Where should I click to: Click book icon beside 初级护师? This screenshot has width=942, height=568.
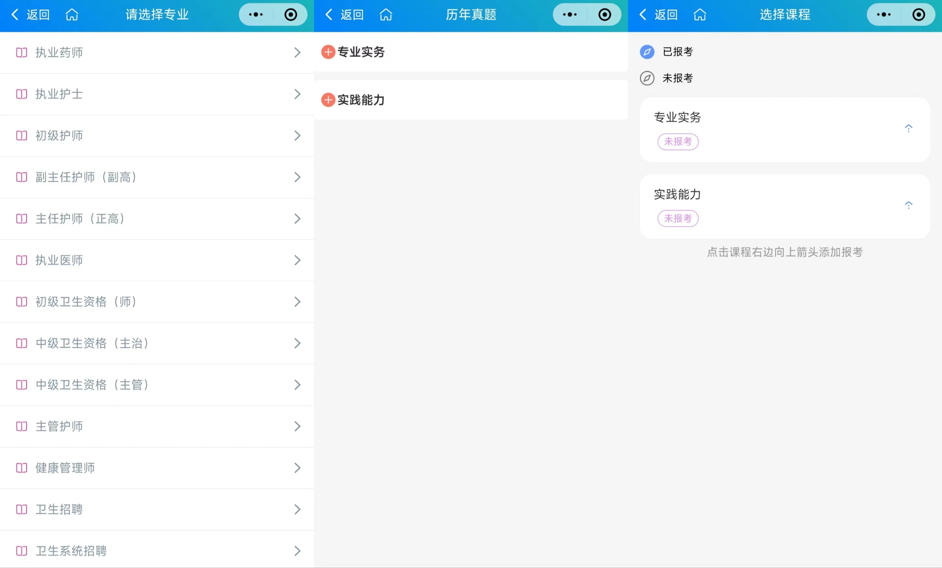[x=22, y=136]
